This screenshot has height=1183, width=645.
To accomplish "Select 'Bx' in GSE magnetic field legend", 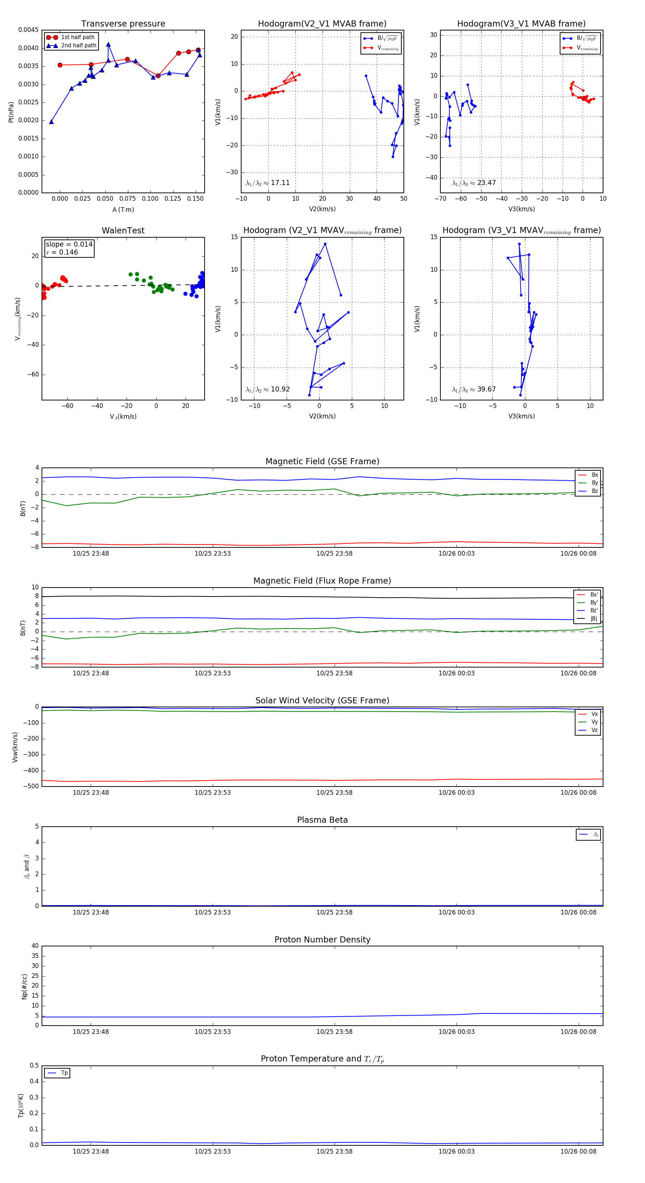I will (588, 475).
